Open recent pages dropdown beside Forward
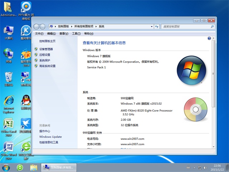This screenshot has width=229, height=172. pos(47,27)
